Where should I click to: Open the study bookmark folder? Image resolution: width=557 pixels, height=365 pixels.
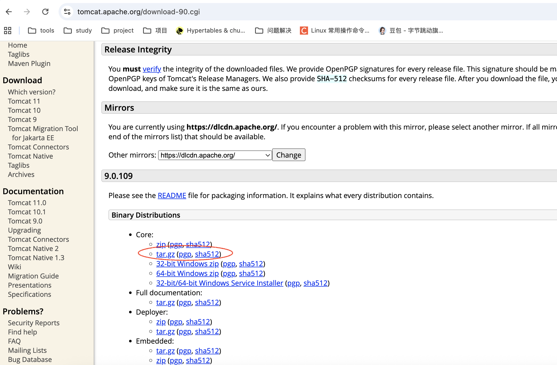pos(78,31)
